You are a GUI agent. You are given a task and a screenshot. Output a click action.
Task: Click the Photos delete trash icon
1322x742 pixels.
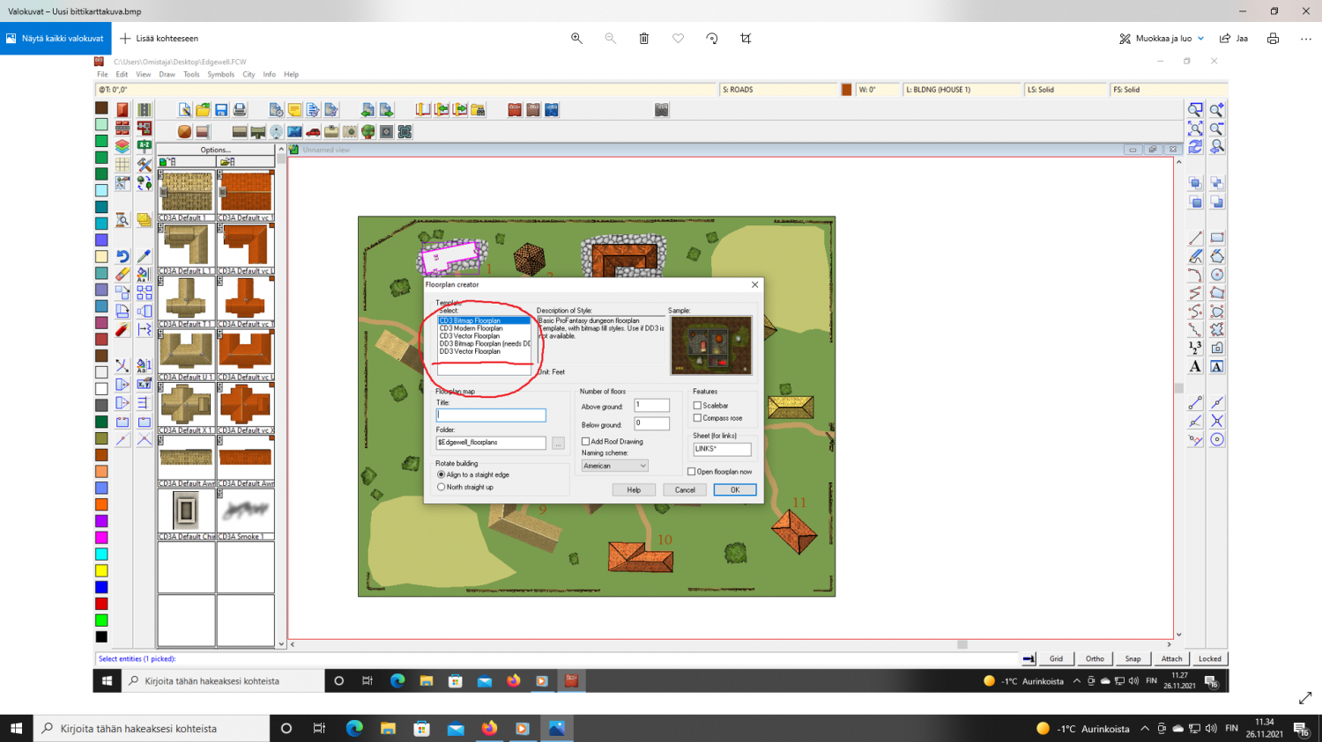point(644,39)
